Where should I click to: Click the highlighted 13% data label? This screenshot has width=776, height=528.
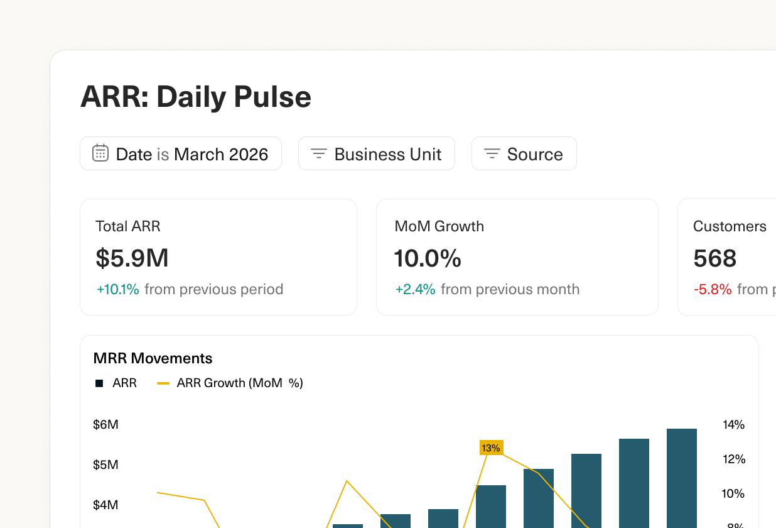[492, 448]
